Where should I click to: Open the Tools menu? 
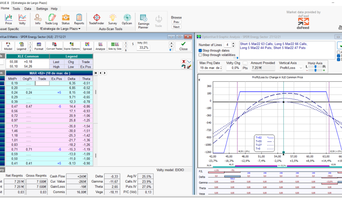(16, 9)
